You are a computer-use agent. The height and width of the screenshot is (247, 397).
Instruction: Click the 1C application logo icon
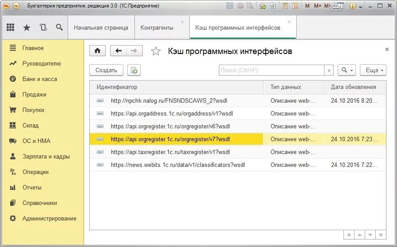[6, 6]
